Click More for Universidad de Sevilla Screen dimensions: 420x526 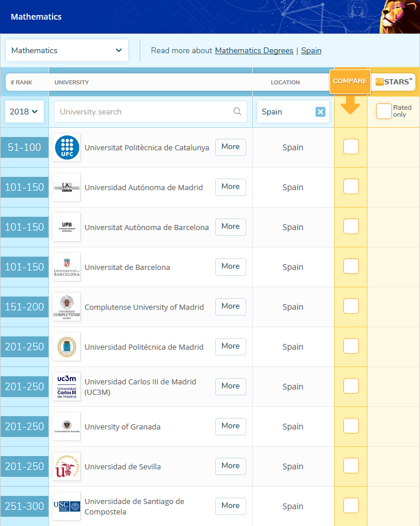coord(231,466)
